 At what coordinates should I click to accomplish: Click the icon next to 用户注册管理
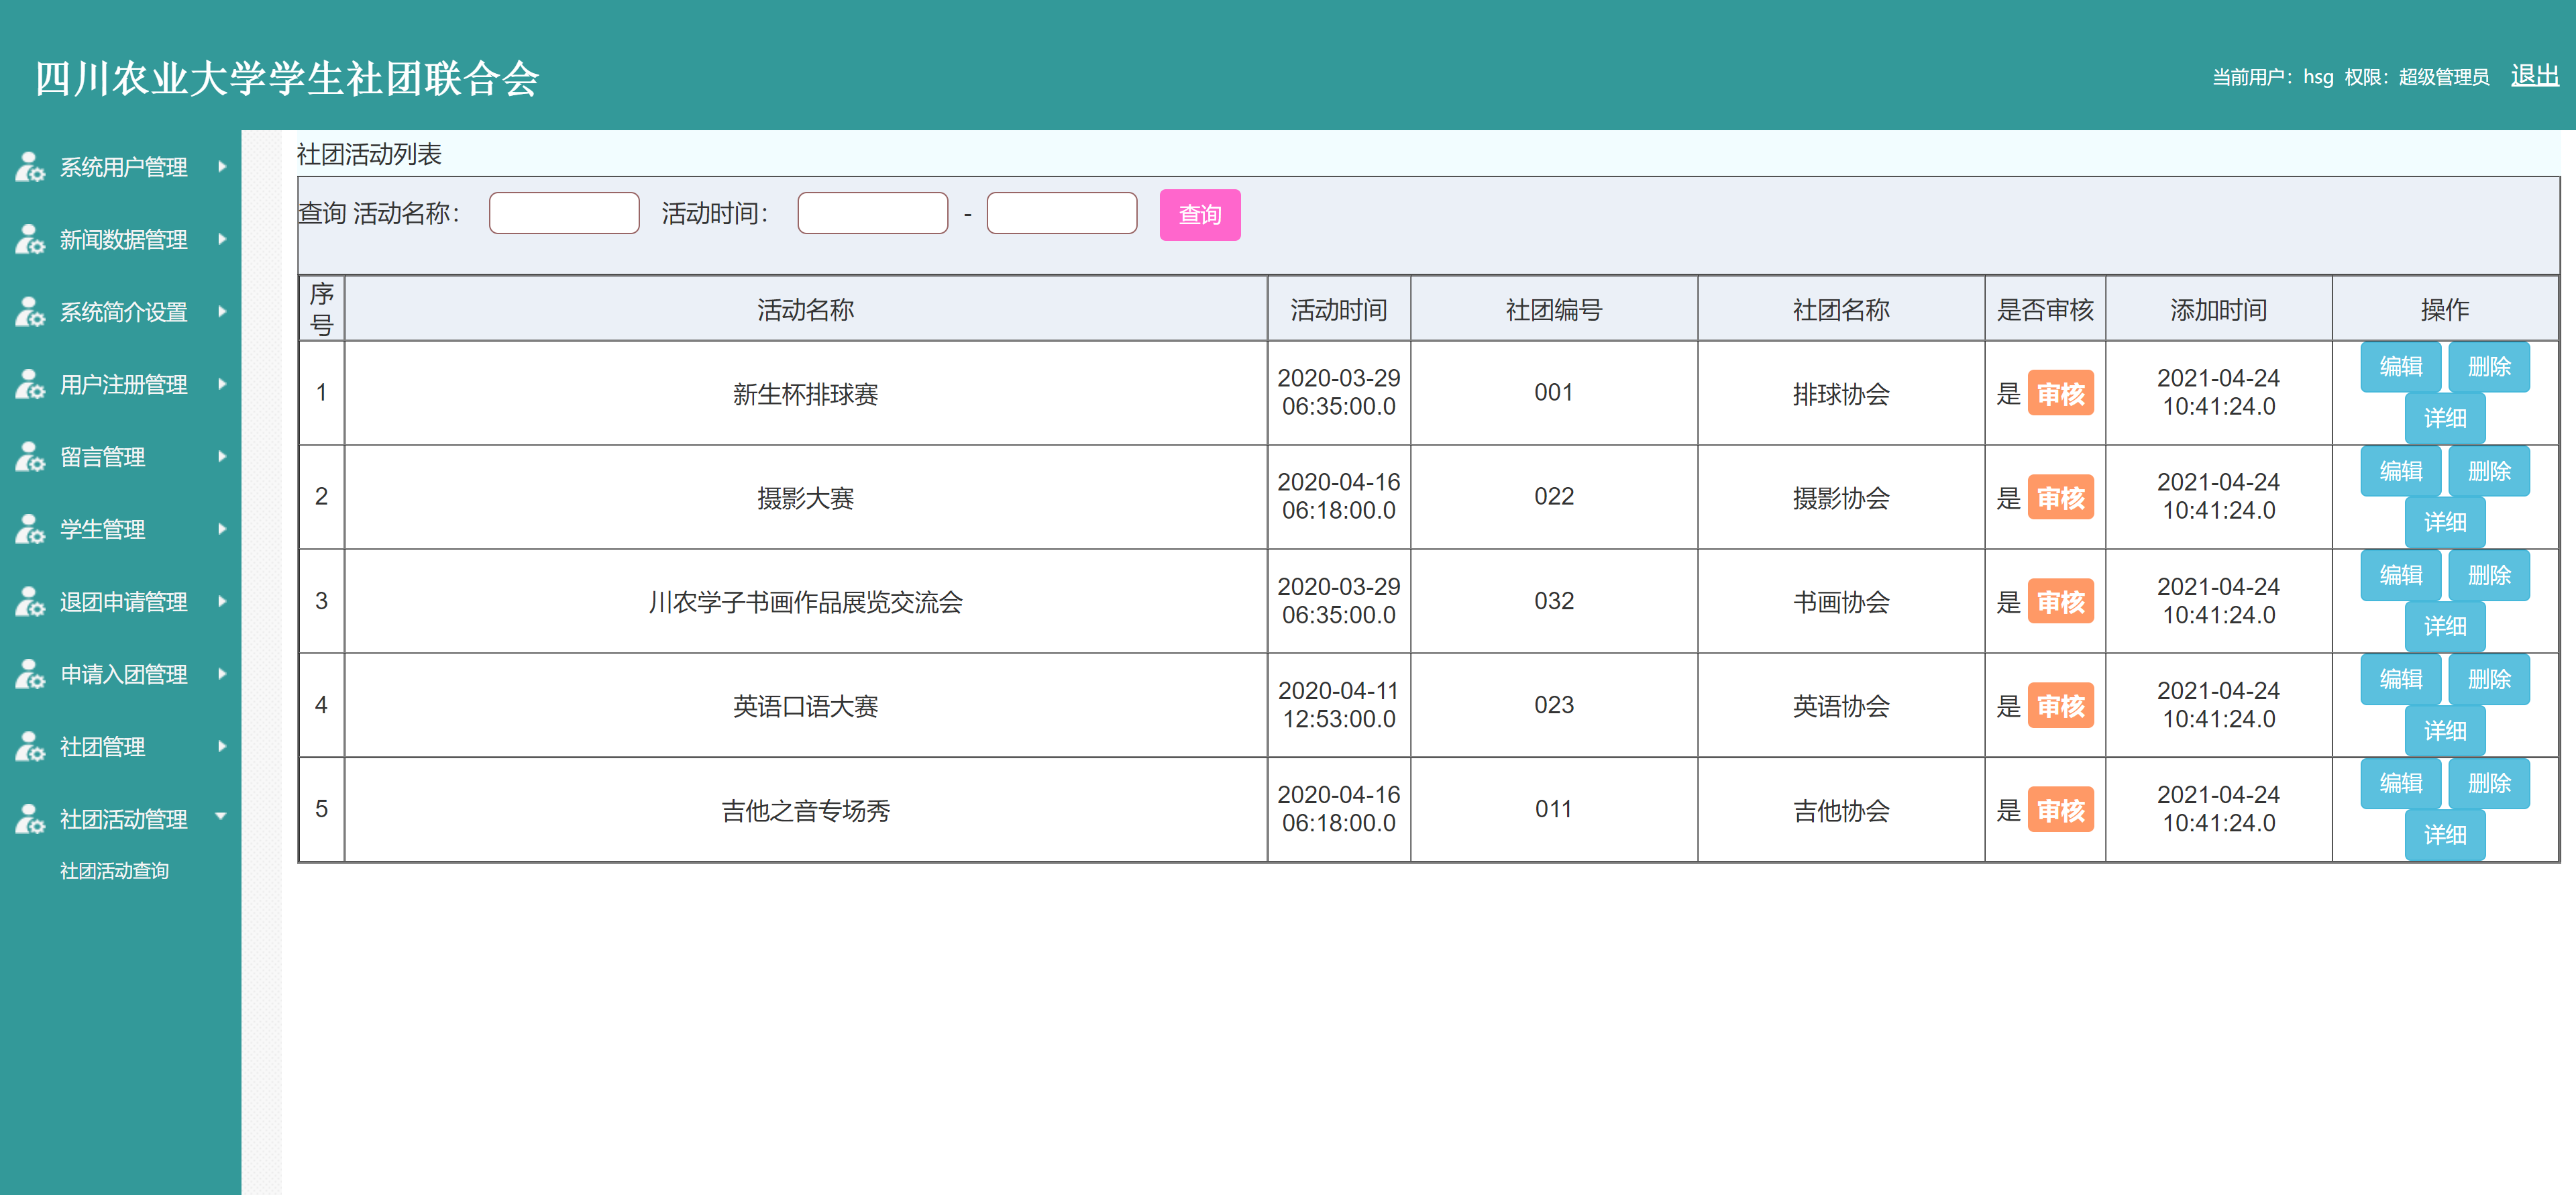(x=29, y=384)
